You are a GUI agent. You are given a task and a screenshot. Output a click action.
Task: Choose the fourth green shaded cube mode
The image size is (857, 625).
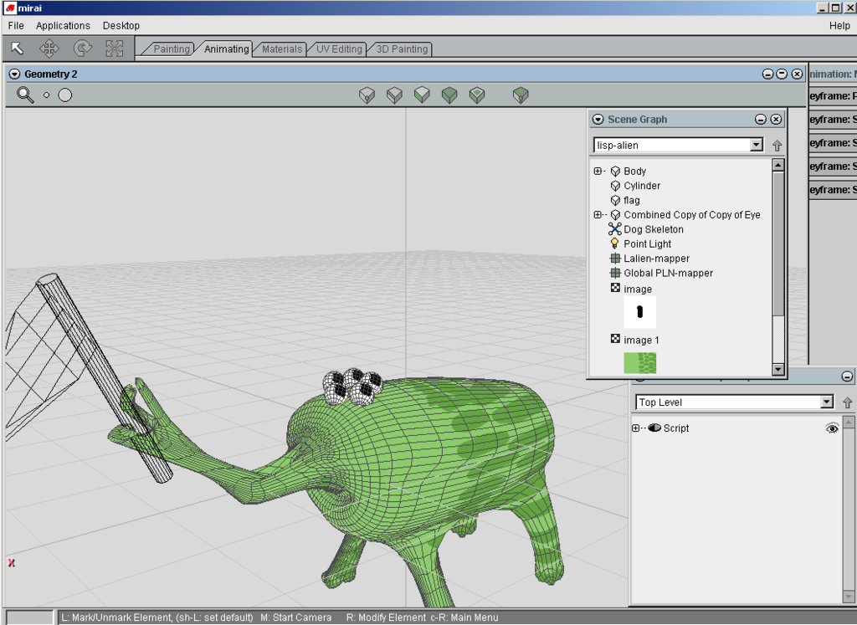pos(449,95)
